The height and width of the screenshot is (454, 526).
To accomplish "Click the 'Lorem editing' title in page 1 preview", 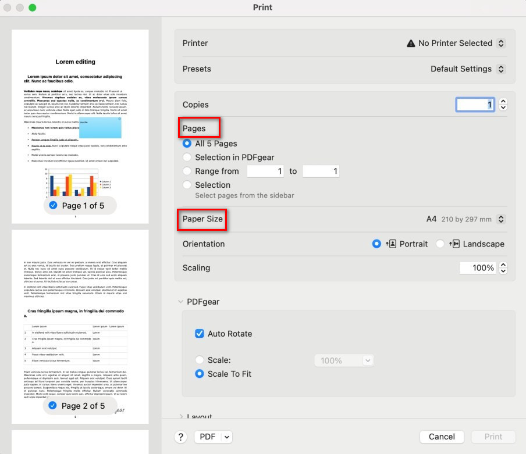I will point(76,62).
